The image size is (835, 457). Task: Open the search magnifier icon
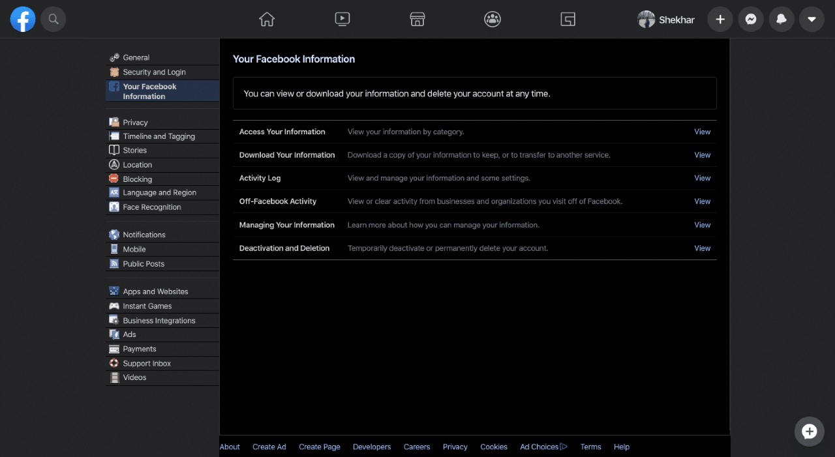[53, 20]
